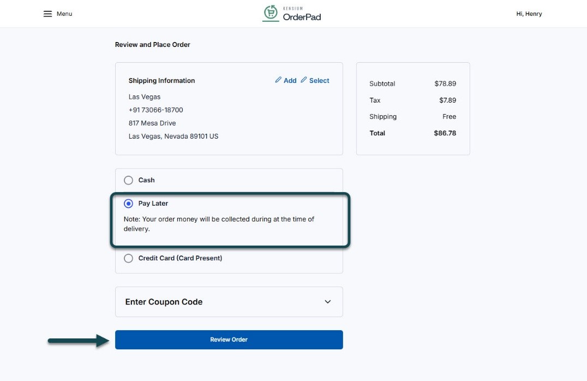
Task: Click the bold Total label
Action: tap(377, 133)
